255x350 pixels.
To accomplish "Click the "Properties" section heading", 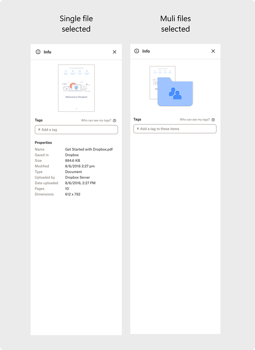I will tap(43, 143).
